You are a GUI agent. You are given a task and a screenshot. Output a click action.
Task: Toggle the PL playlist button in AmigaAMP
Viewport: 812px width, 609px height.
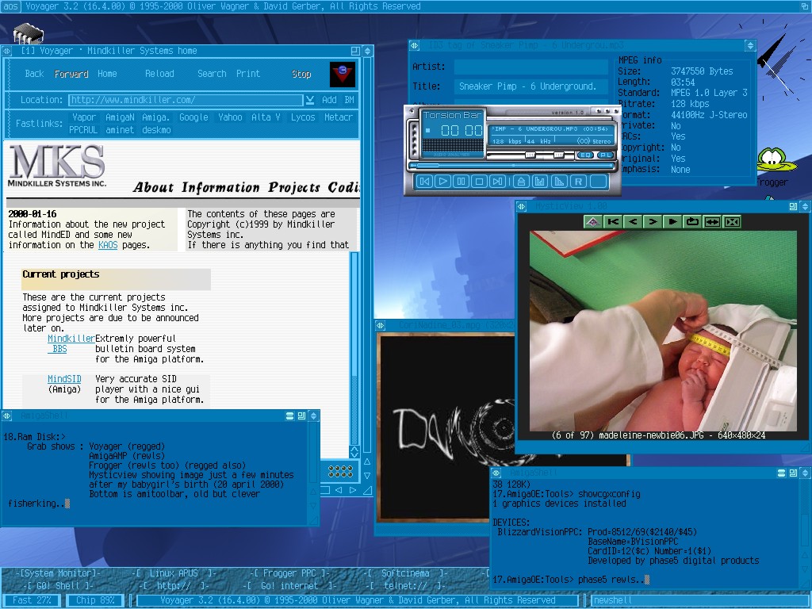coord(603,155)
